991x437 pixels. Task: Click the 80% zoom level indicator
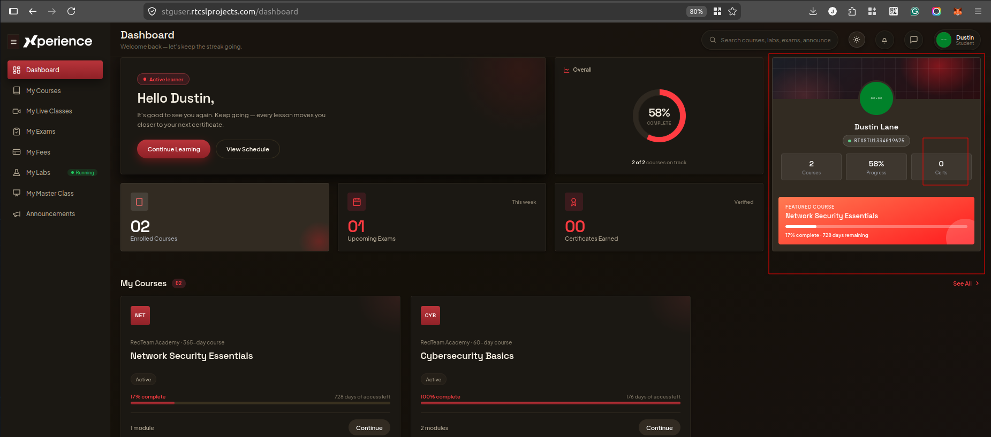click(x=696, y=11)
